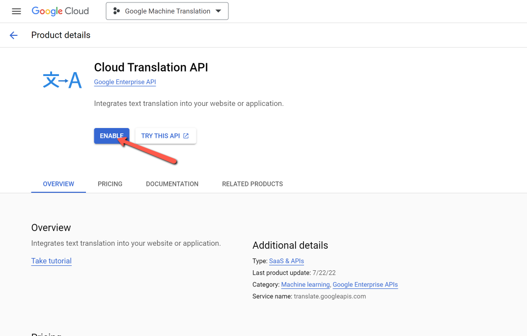This screenshot has height=336, width=527.
Task: Click the Take tutorial link
Action: (52, 261)
